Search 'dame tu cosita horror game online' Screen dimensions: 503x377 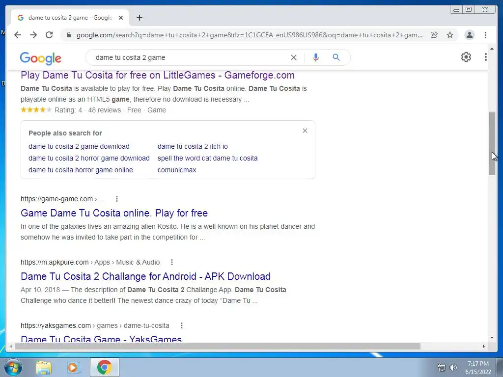81,170
